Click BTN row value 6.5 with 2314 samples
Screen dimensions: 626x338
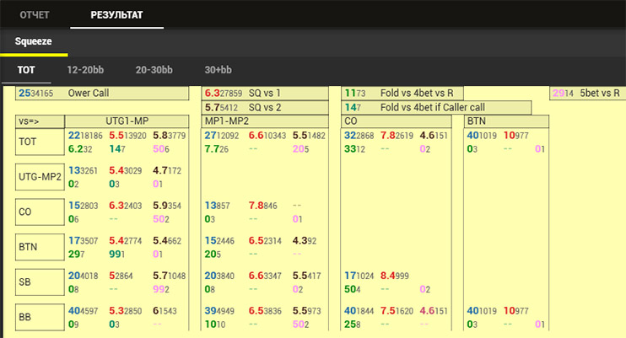click(x=265, y=241)
